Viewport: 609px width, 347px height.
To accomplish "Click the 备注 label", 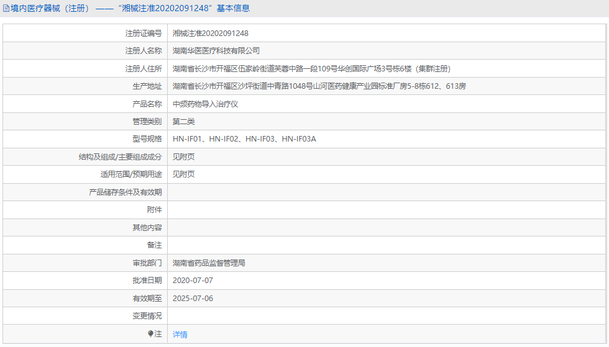I will [155, 245].
